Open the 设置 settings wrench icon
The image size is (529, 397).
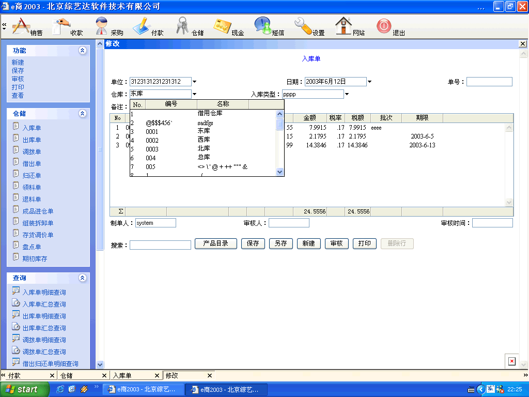[303, 26]
